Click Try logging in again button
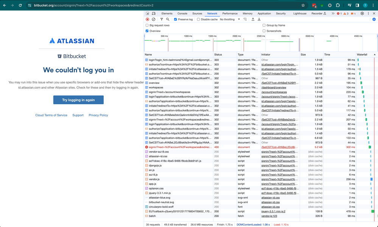The width and height of the screenshot is (378, 227). point(78,100)
